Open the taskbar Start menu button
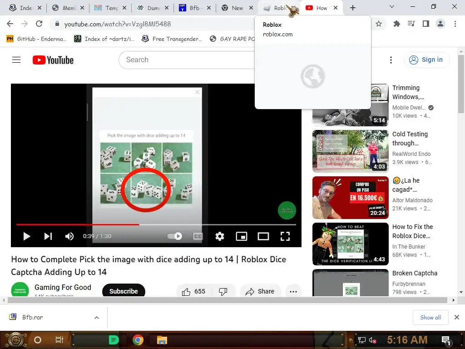Screen dimensions: 465x349 point(15,340)
